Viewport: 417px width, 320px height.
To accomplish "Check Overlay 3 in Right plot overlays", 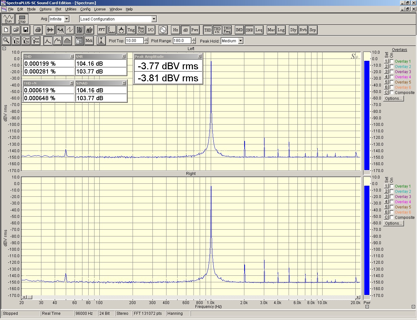I will [392, 197].
